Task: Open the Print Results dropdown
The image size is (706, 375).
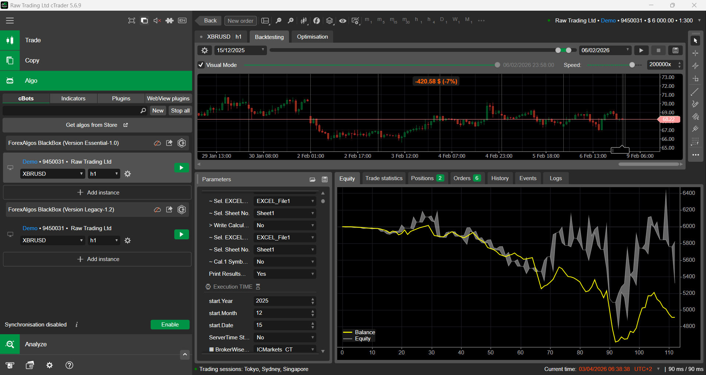Action: pyautogui.click(x=285, y=274)
